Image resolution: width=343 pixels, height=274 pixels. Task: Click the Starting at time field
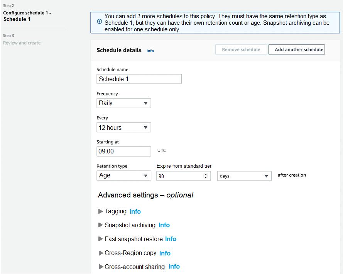click(123, 151)
